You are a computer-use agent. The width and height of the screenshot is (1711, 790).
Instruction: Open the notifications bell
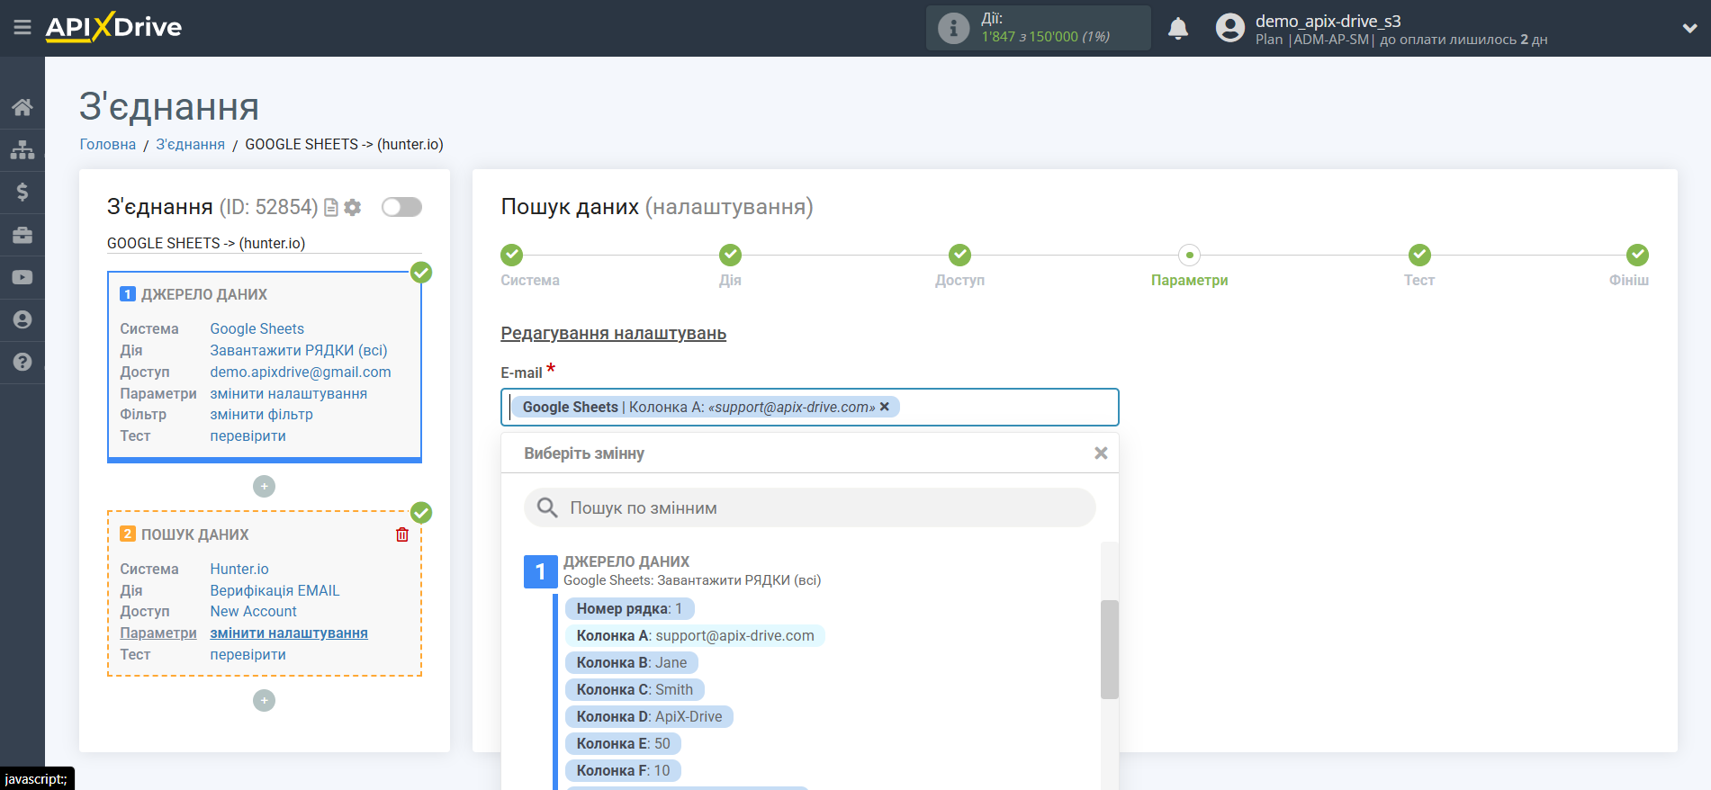(x=1177, y=29)
